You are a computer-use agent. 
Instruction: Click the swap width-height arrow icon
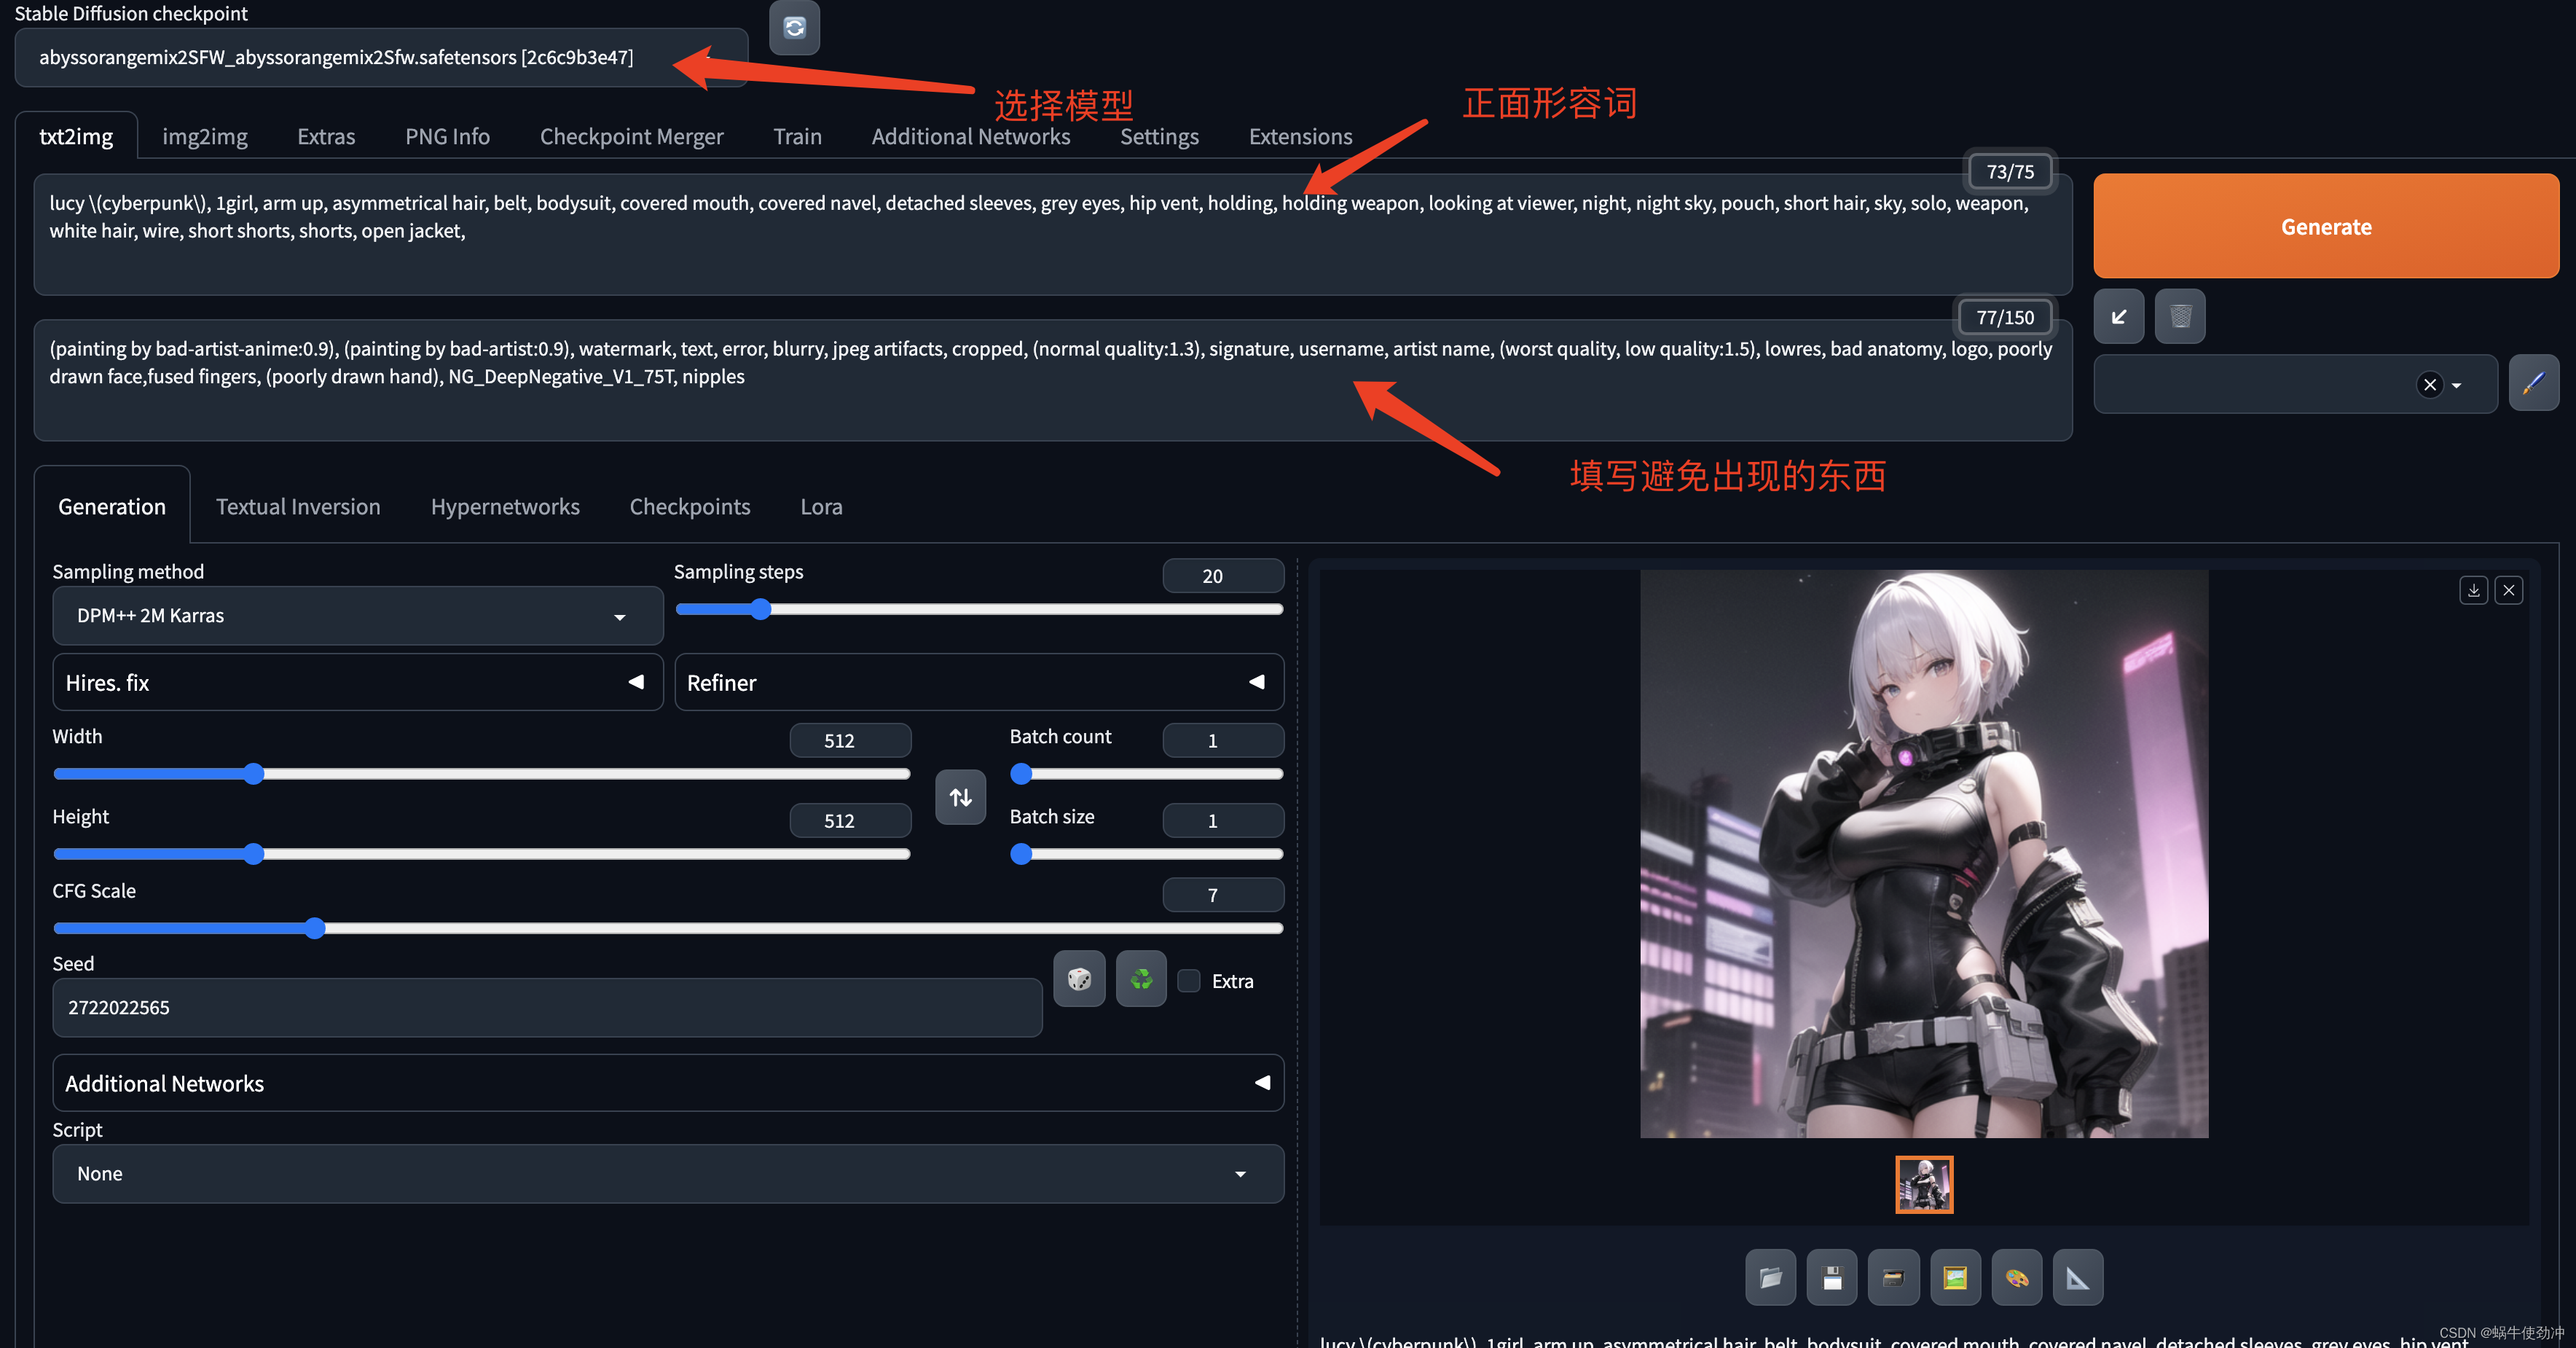(x=959, y=796)
